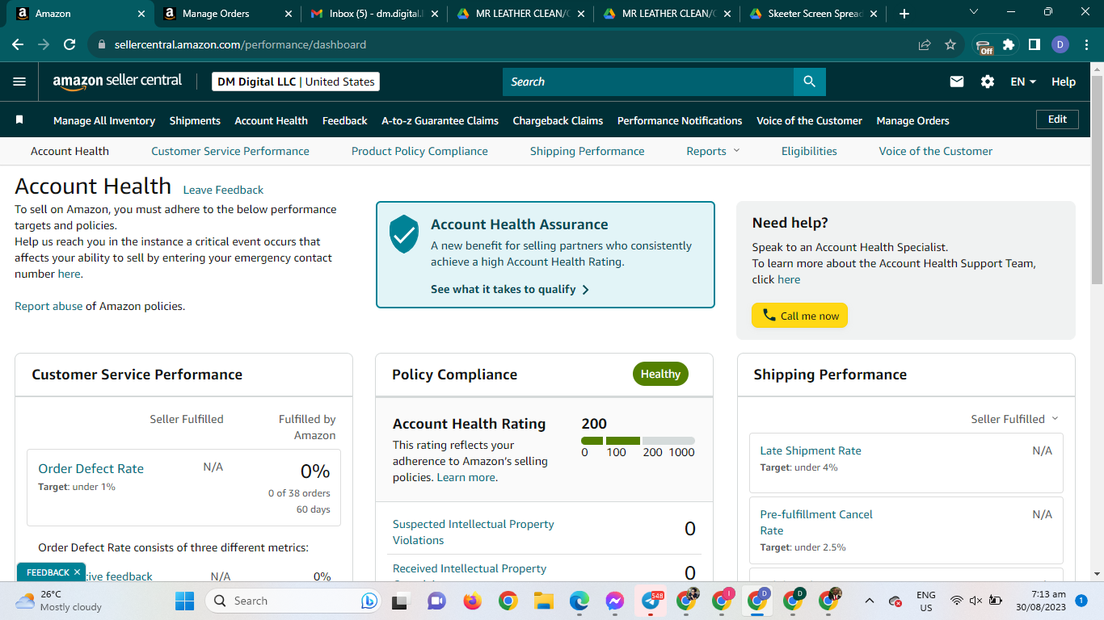Screen dimensions: 1104x620
Task: Open Chargeback Claims page
Action: click(558, 120)
